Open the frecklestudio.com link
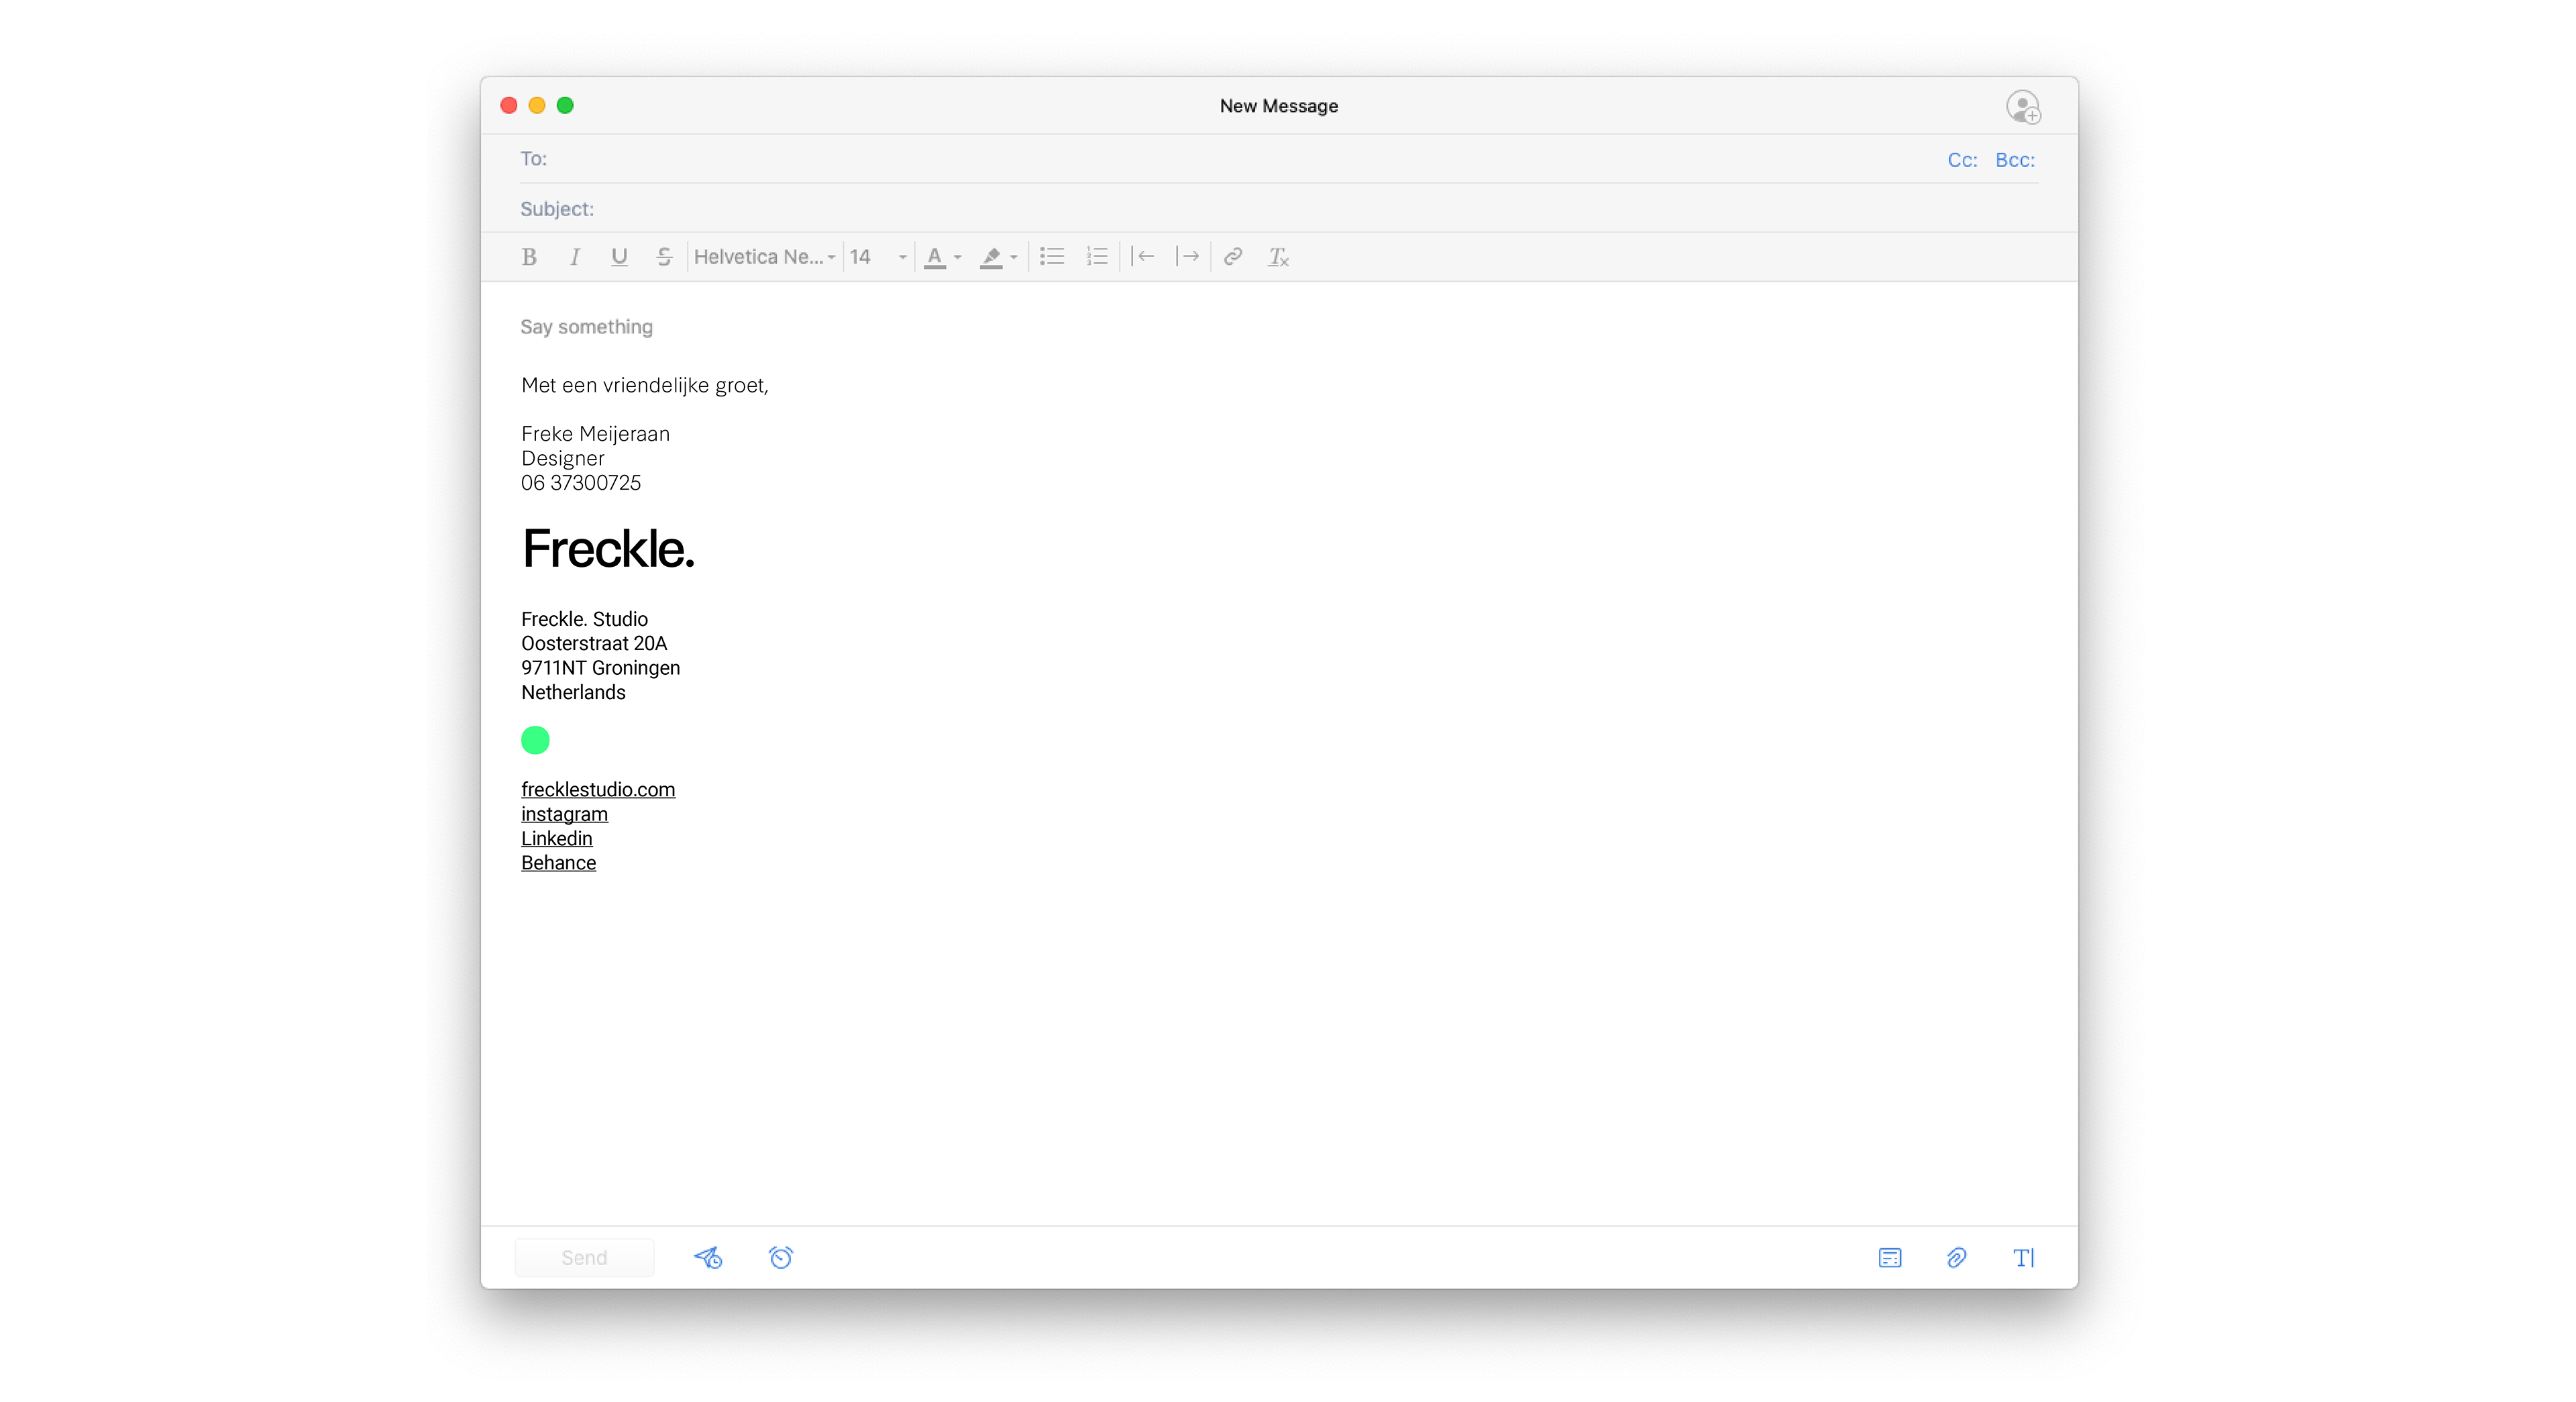The height and width of the screenshot is (1402, 2576). 598,789
